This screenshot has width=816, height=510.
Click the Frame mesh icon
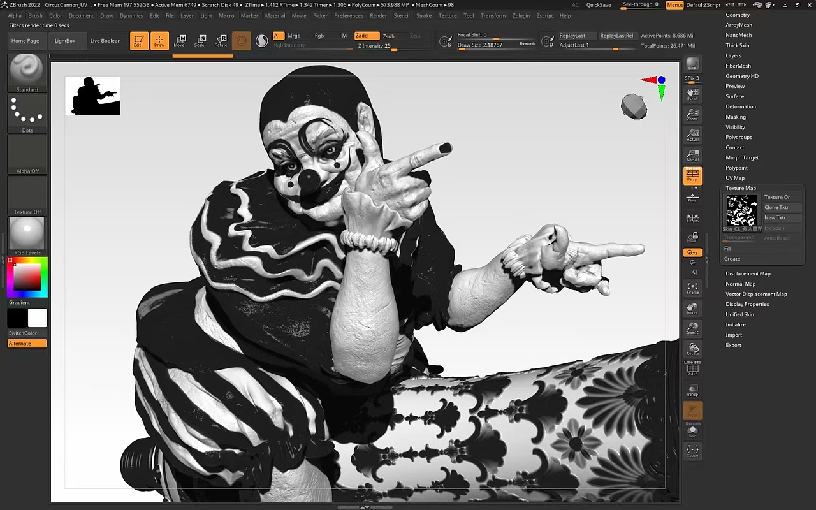pyautogui.click(x=692, y=288)
